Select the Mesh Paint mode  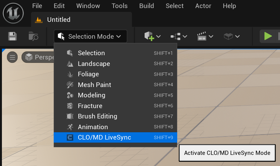(x=94, y=85)
